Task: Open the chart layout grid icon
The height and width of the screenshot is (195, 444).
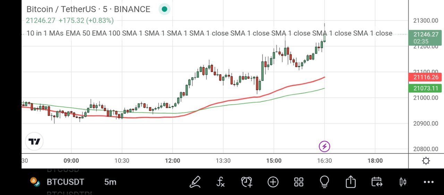Action: (x=299, y=182)
